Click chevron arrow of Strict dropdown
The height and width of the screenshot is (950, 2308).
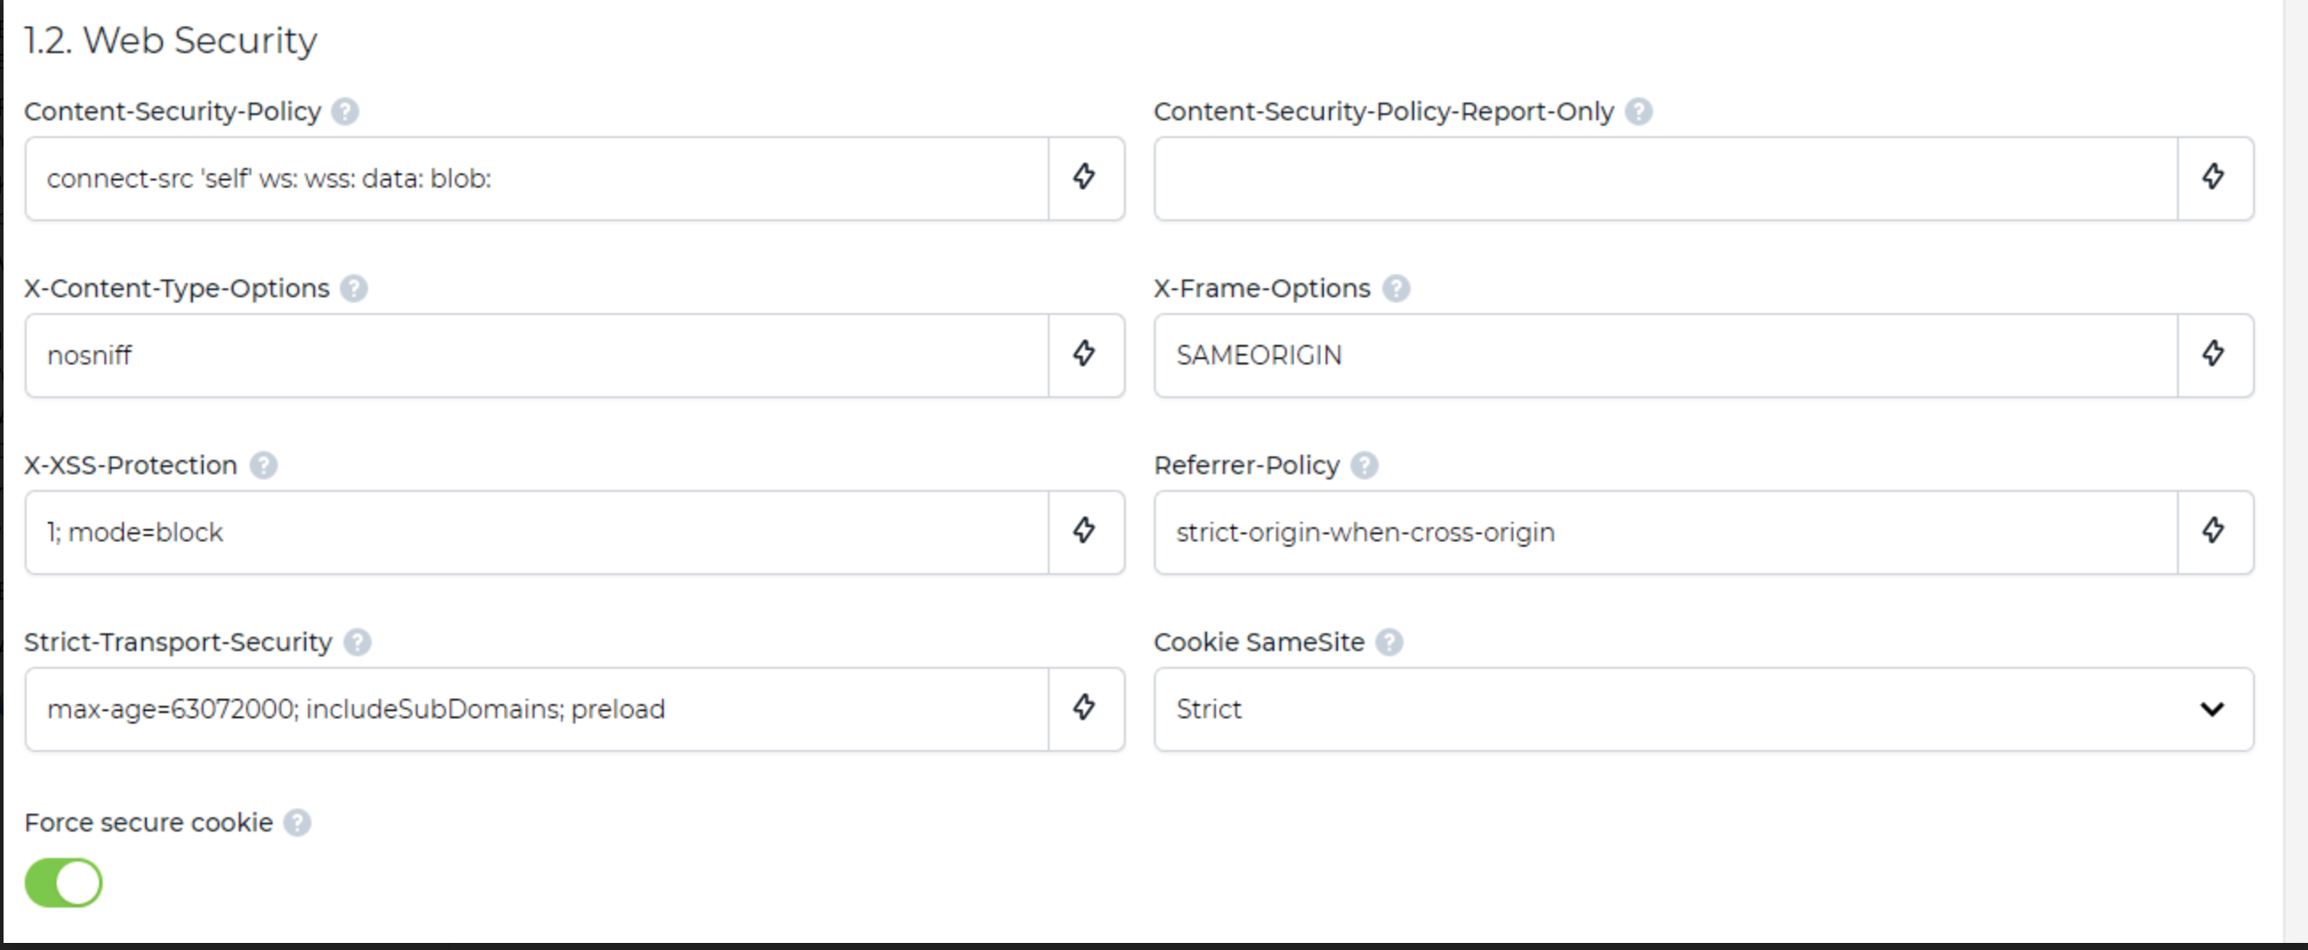point(2212,709)
